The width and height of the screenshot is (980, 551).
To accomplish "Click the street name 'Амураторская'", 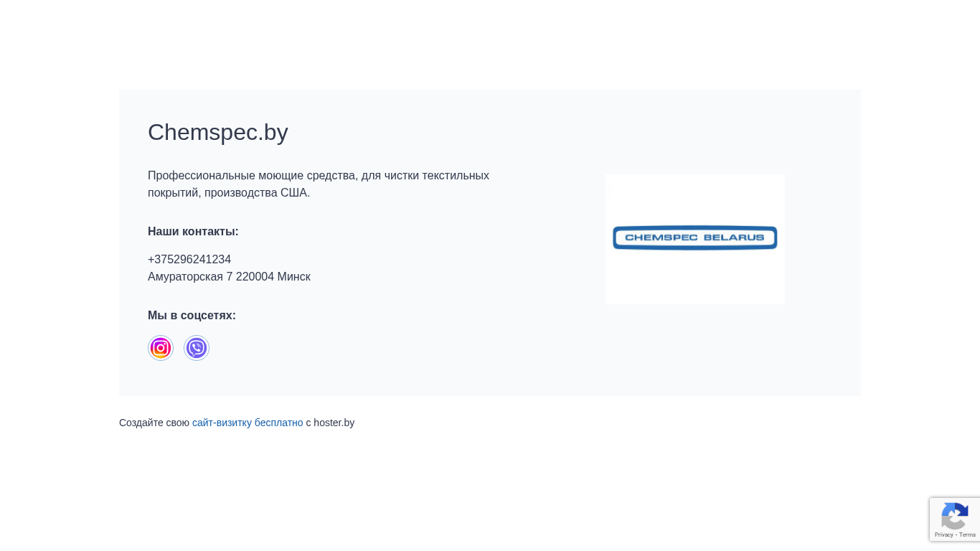I will click(185, 277).
